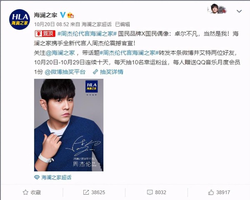Viewport: 250px width, 200px height.
Task: Expand the post options chevron menu
Action: click(x=239, y=11)
